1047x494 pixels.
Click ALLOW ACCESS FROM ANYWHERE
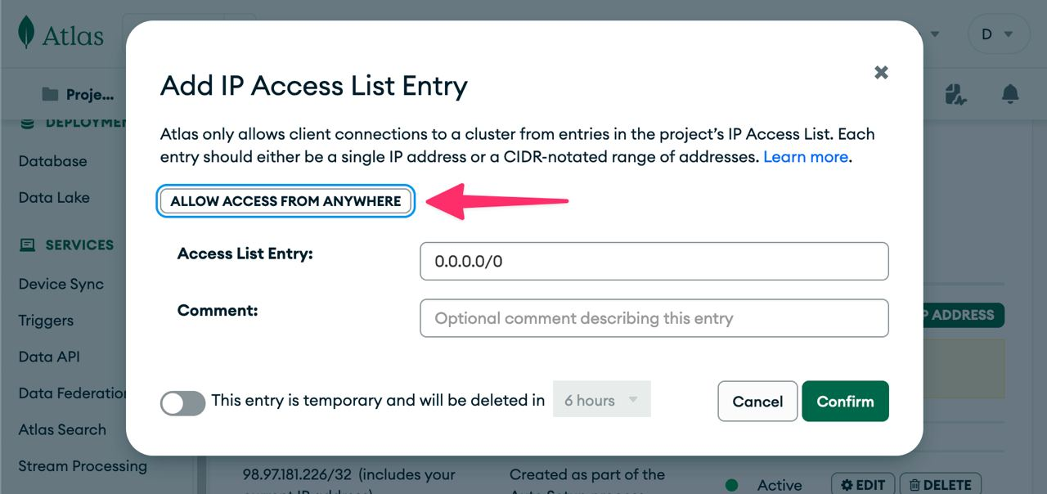tap(285, 200)
